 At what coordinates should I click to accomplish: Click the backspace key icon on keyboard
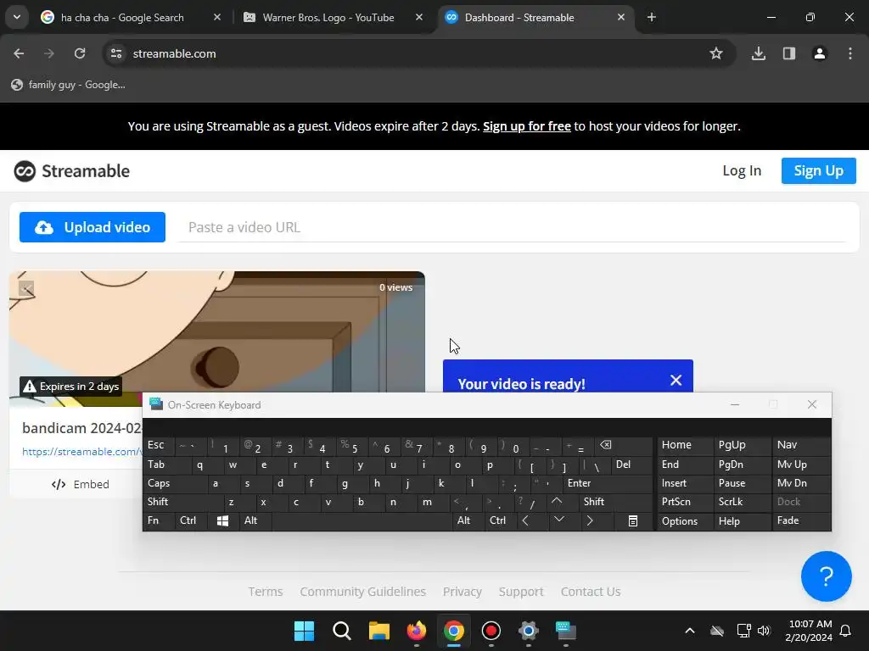(623, 445)
